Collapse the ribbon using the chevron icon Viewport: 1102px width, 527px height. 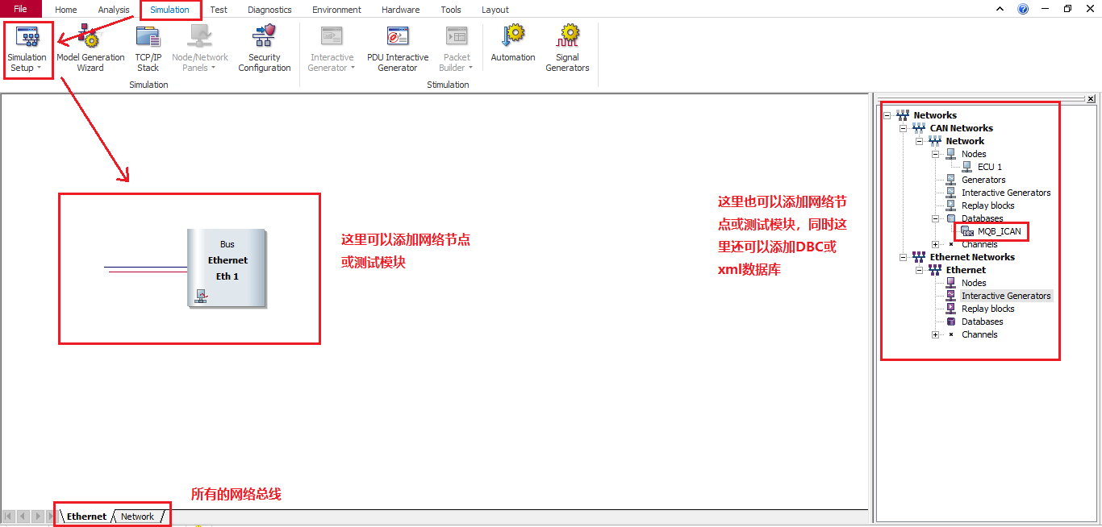pyautogui.click(x=1000, y=8)
